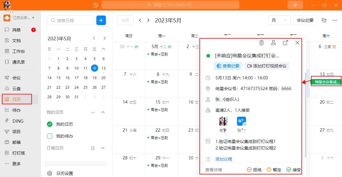The height and width of the screenshot is (177, 342).
Task: Open the 我的日历 section more options
Action: [x=93, y=112]
